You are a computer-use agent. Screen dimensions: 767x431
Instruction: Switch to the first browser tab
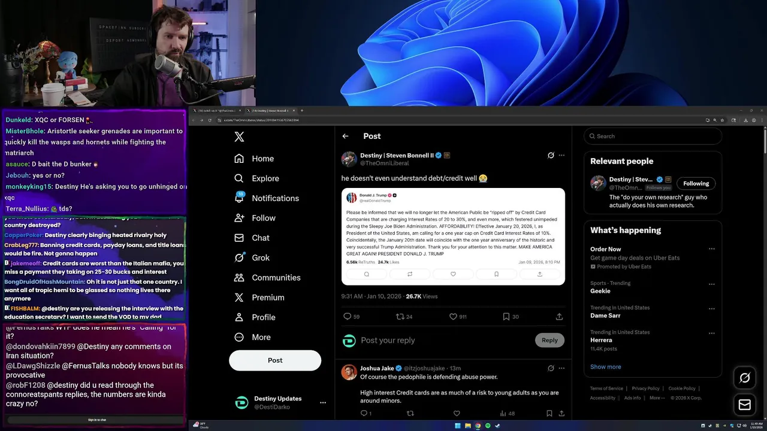[217, 111]
